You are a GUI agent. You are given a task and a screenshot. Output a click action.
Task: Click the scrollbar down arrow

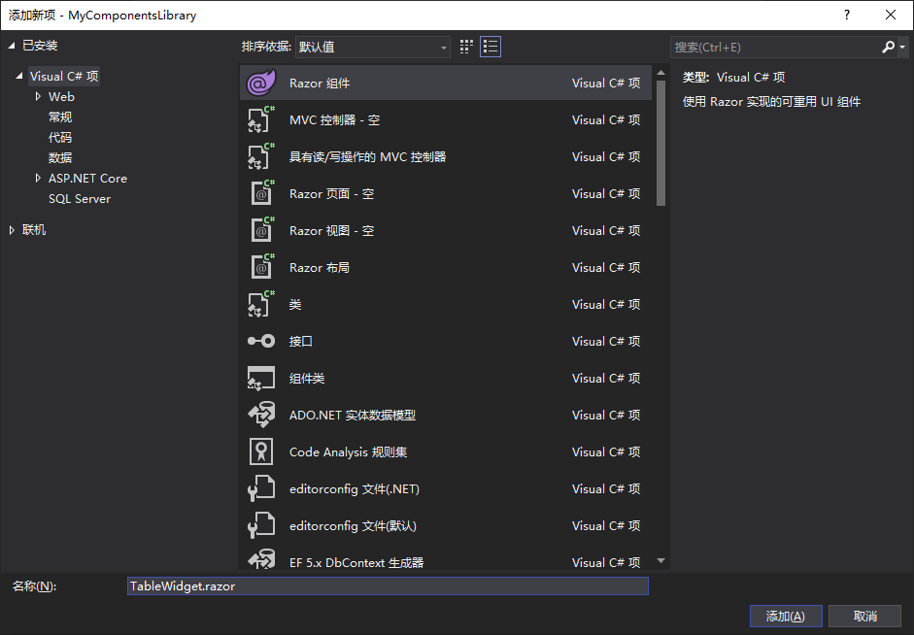coord(660,560)
